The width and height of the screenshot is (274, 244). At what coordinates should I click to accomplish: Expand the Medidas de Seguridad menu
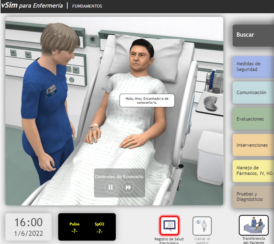click(253, 67)
